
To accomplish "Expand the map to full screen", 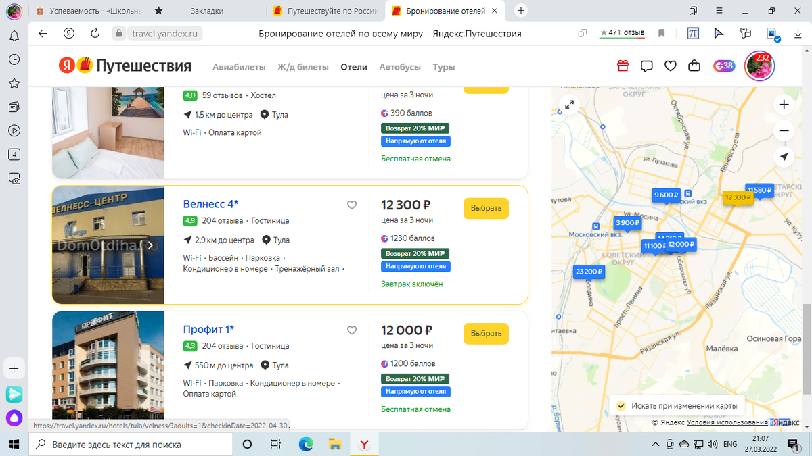I will (570, 104).
